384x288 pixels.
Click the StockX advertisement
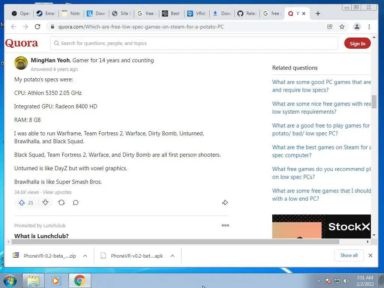[x=321, y=226]
